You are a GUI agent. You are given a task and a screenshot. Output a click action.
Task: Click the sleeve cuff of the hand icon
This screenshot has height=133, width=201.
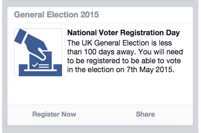20,36
